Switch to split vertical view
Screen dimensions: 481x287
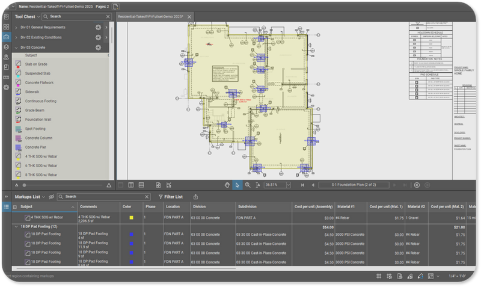pos(131,185)
